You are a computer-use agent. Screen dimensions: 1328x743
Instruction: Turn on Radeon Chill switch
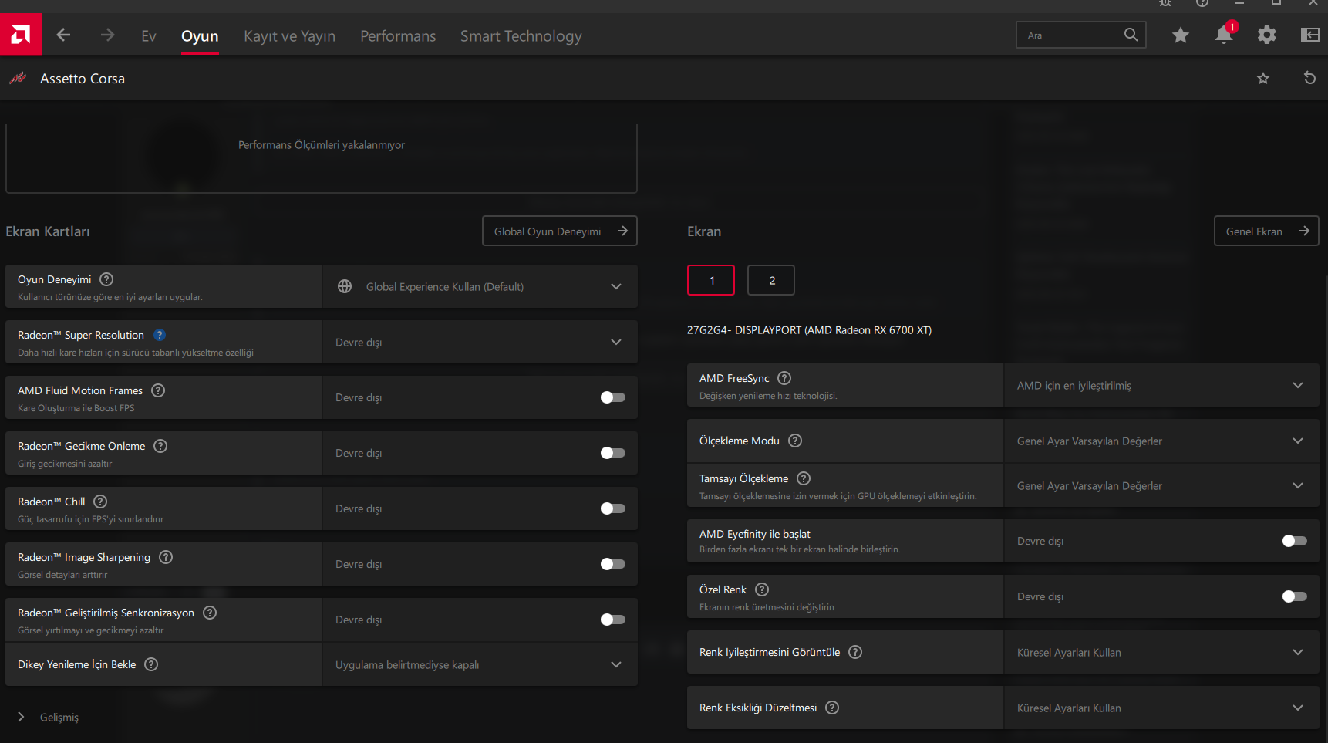tap(612, 508)
